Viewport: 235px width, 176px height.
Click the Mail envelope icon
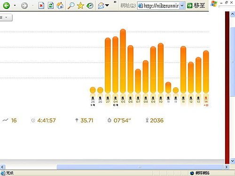pyautogui.click(x=101, y=6)
